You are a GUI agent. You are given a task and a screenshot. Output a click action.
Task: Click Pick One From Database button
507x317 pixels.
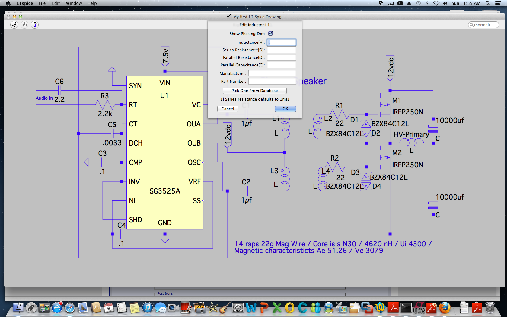[254, 91]
